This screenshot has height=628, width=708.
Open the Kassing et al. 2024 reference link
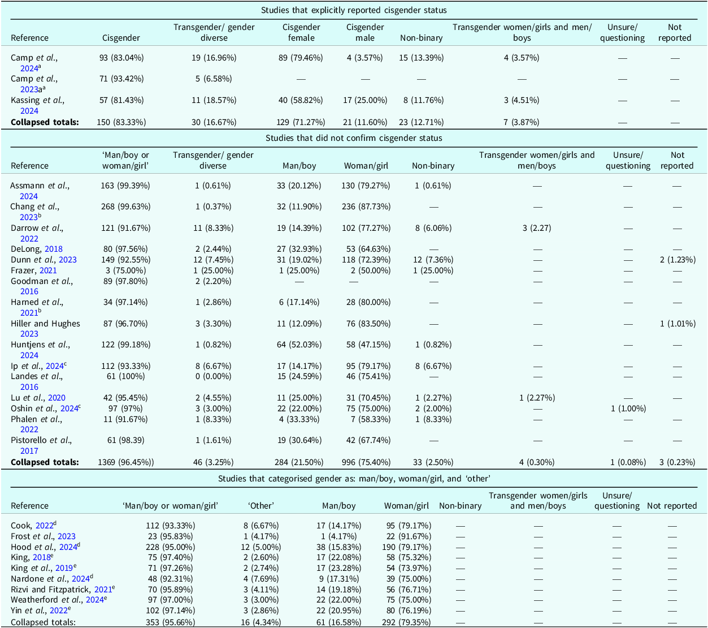(29, 111)
